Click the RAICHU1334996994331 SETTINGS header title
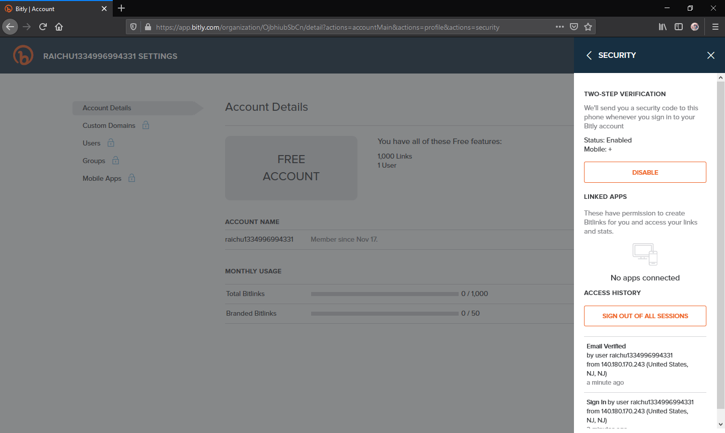This screenshot has height=433, width=725. coord(110,56)
